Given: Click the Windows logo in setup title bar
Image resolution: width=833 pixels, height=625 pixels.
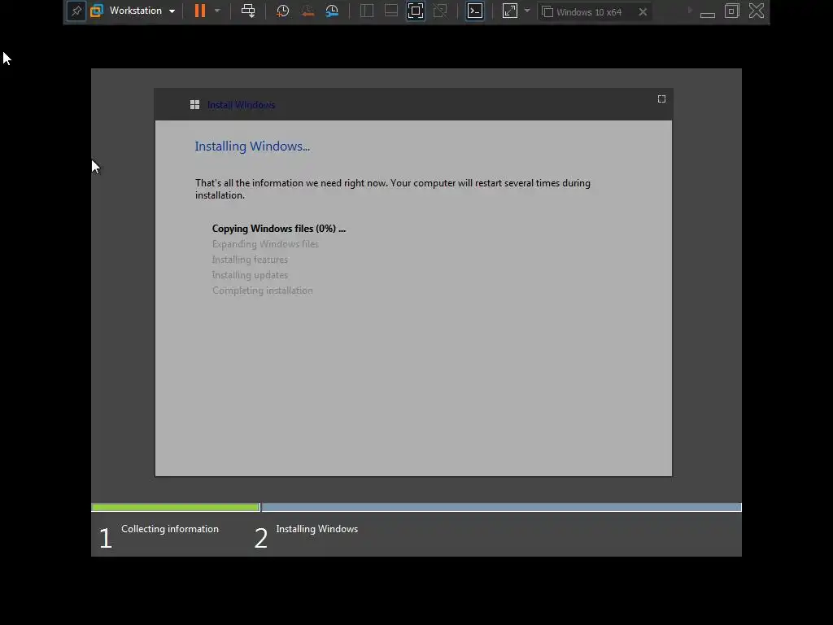Looking at the screenshot, I should click(x=195, y=105).
